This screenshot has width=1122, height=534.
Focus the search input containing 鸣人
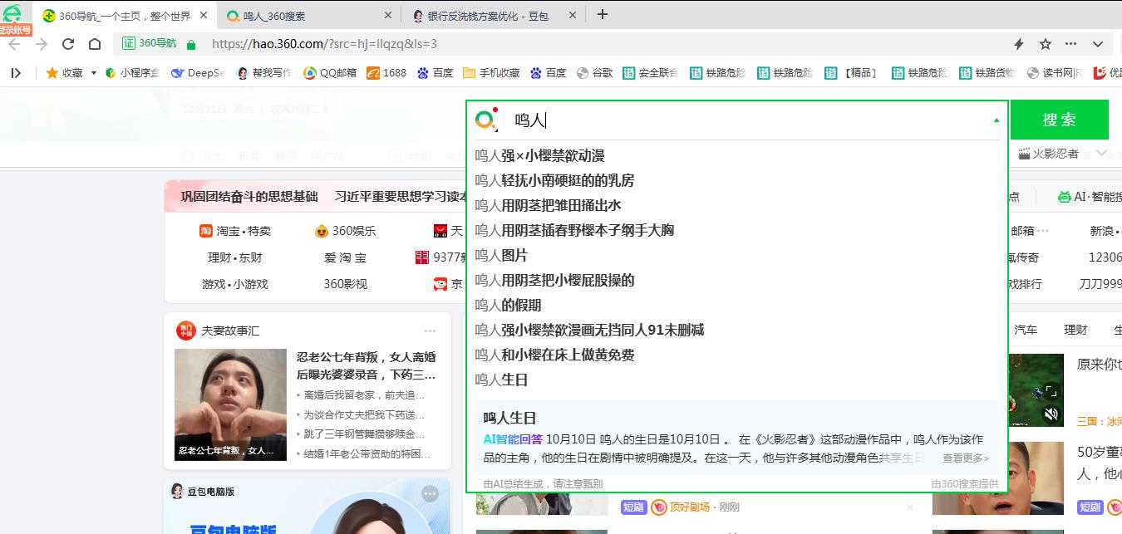(x=748, y=120)
